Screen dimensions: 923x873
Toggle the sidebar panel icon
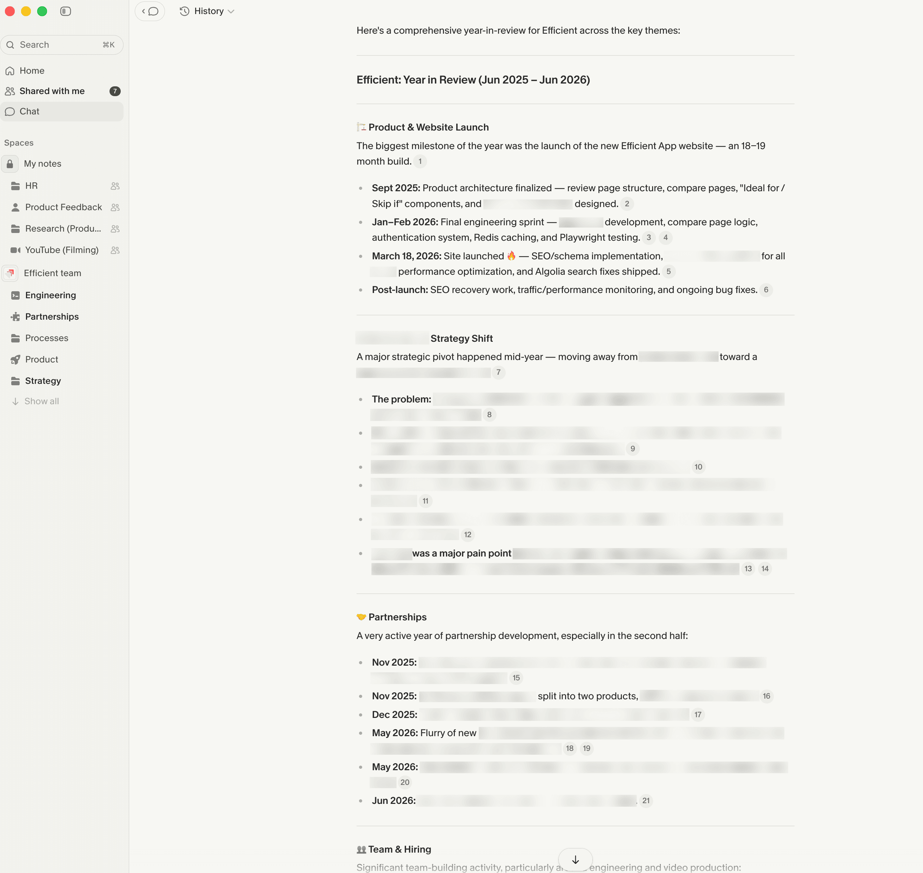tap(66, 11)
